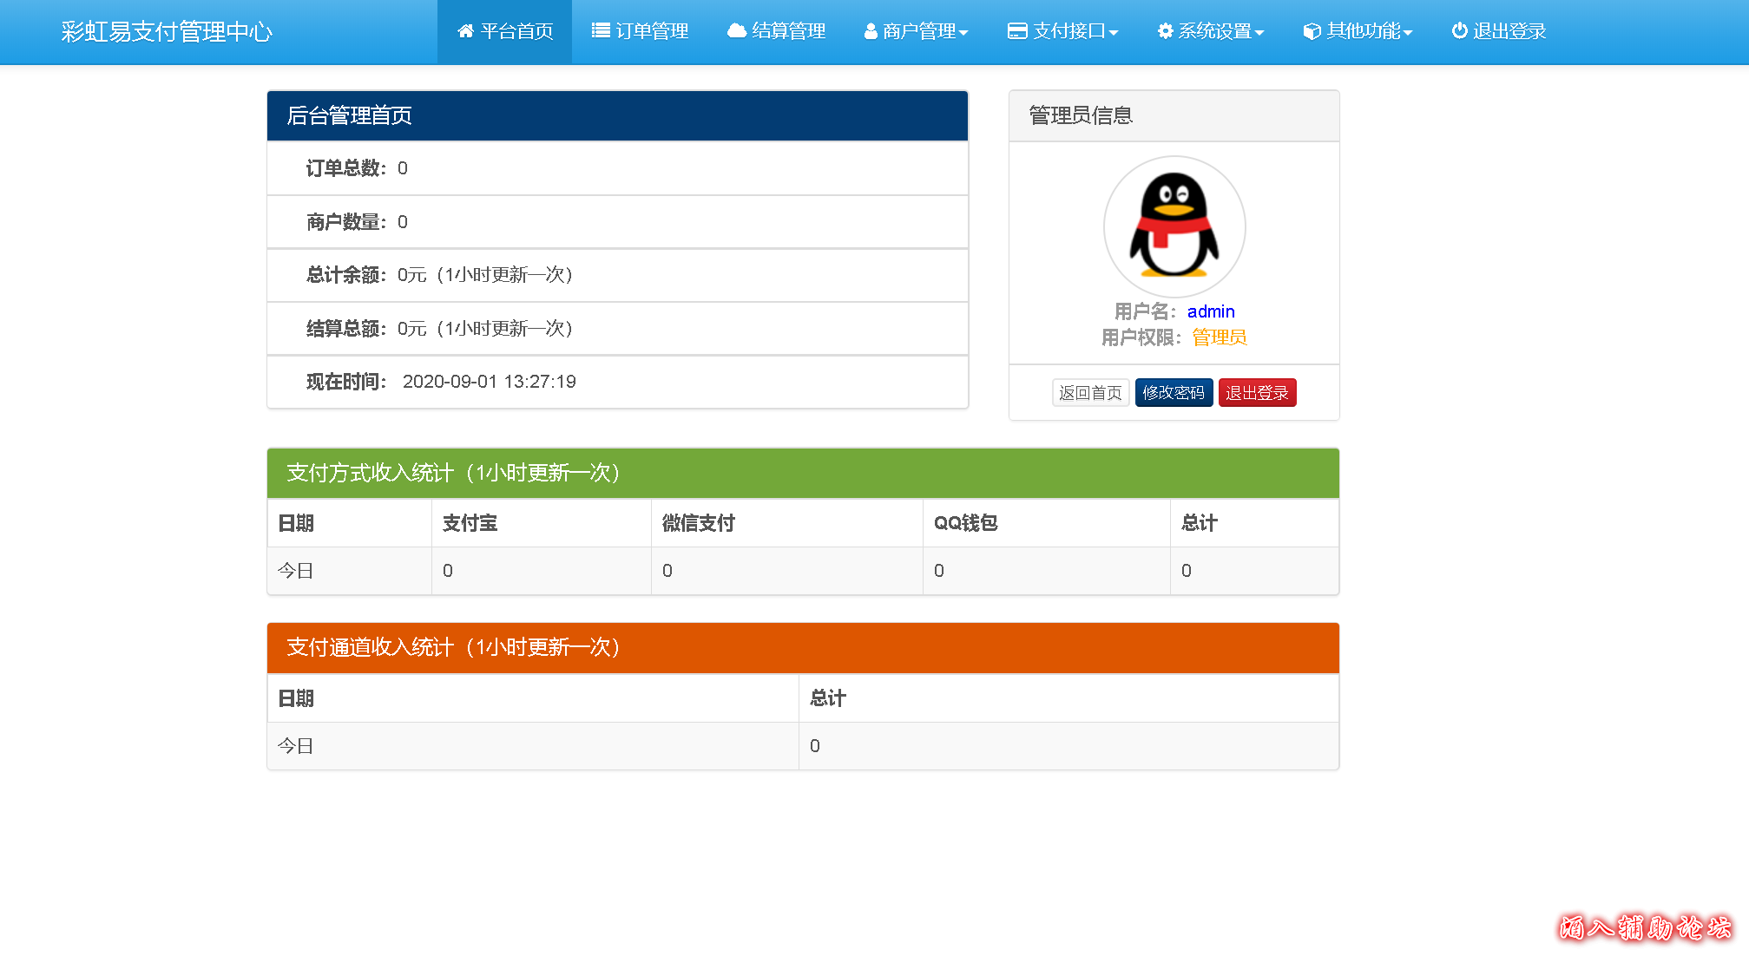Screen dimensions: 1749x956
Task: Click the gear icon beside 系统设置
Action: tap(1163, 31)
